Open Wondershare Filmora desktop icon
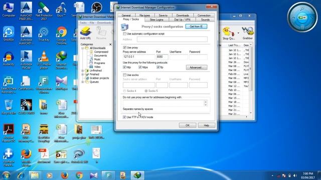 point(44,84)
